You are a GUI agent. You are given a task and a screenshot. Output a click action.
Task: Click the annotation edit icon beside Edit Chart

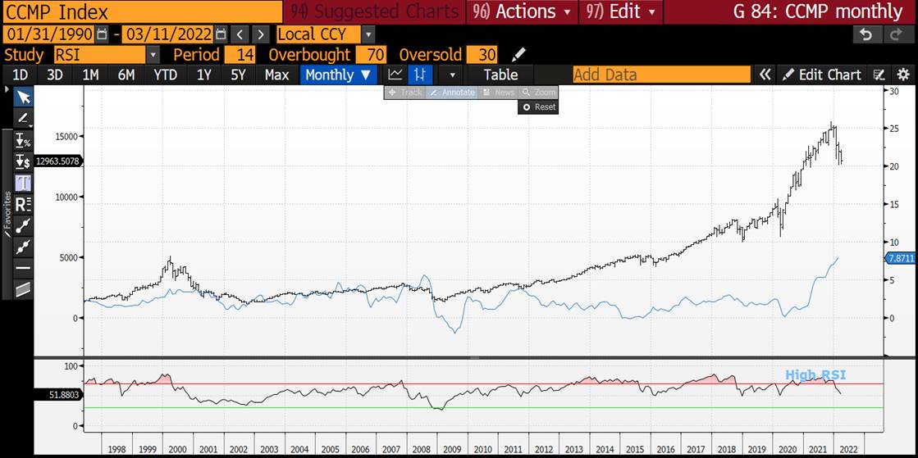pos(878,75)
